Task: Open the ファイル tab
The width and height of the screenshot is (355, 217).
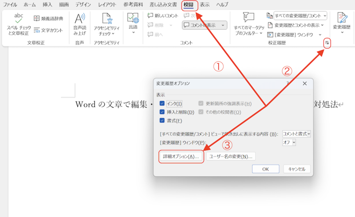Action: pyautogui.click(x=10, y=4)
